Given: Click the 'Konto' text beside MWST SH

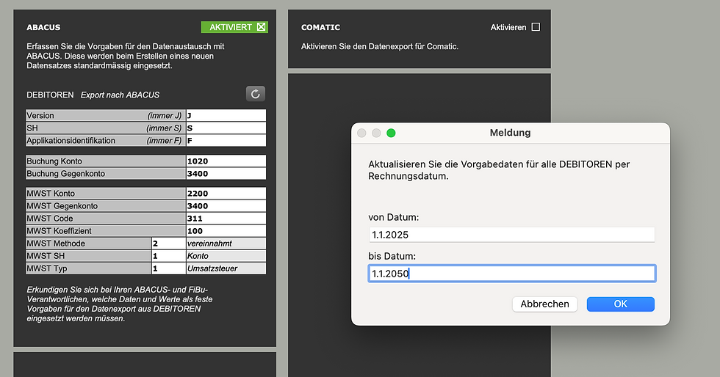Looking at the screenshot, I should coord(198,256).
